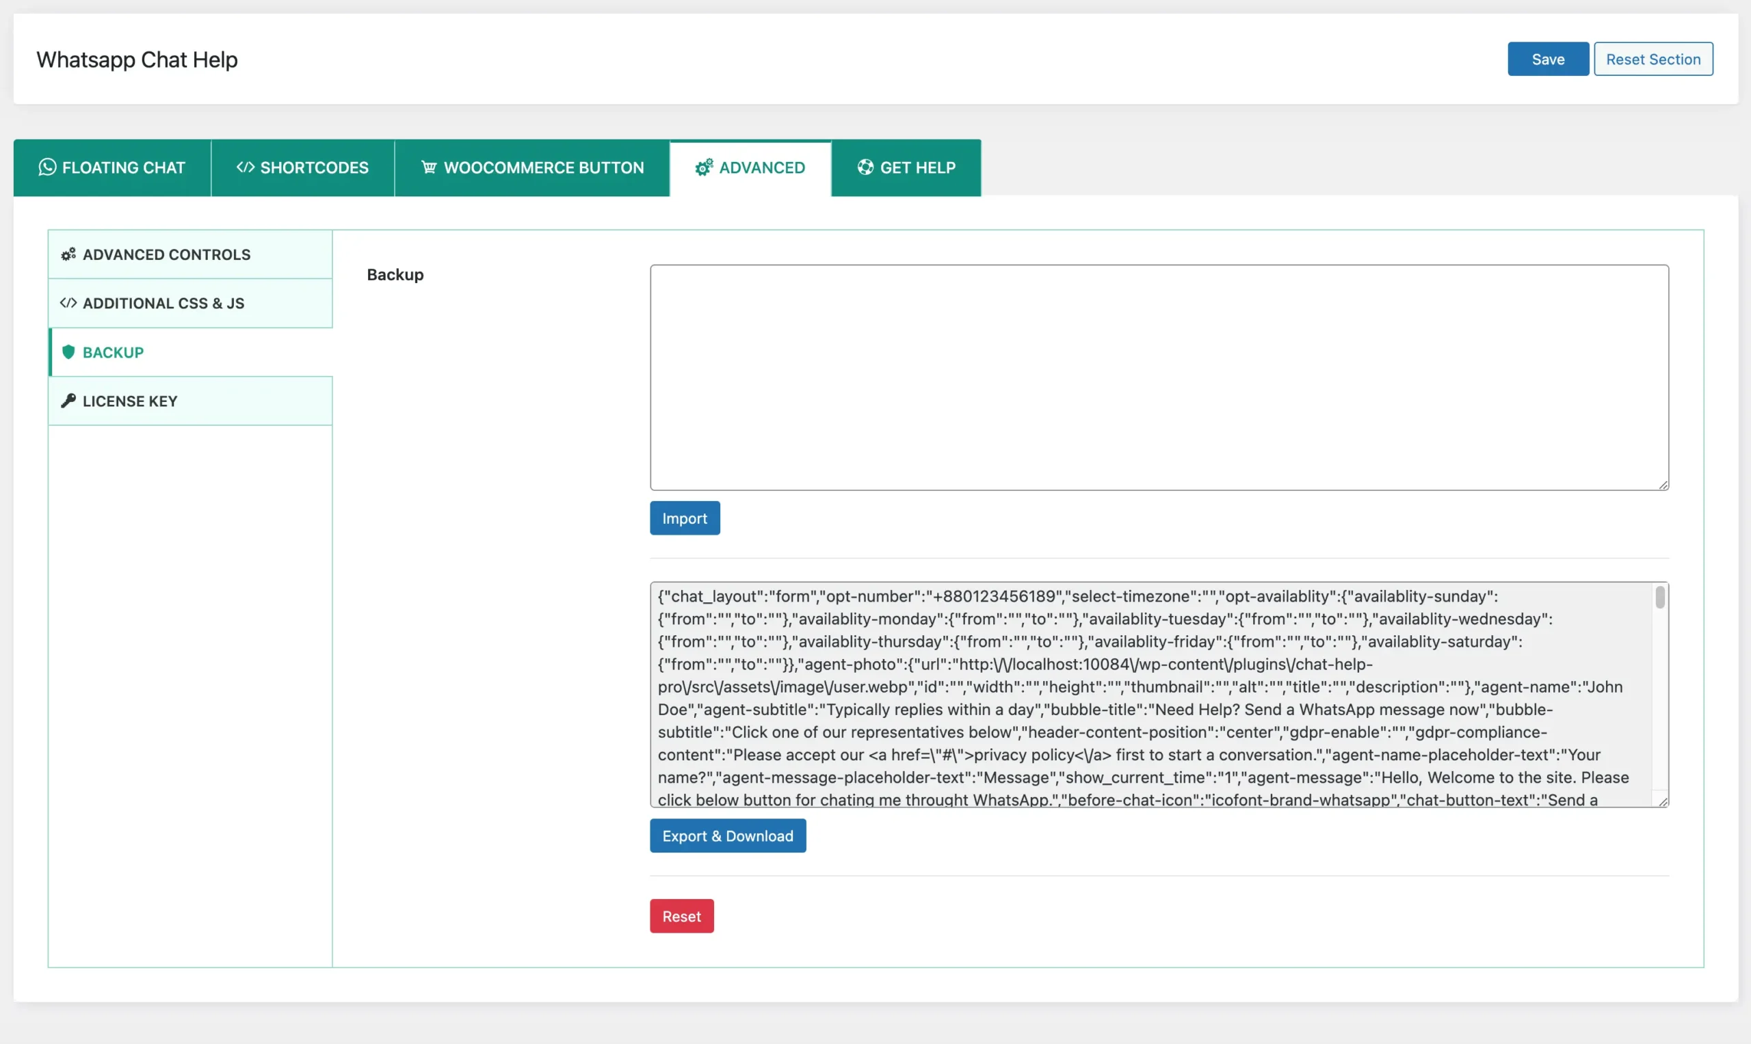
Task: Click the code brackets icon on Shortcodes tab
Action: 246,167
